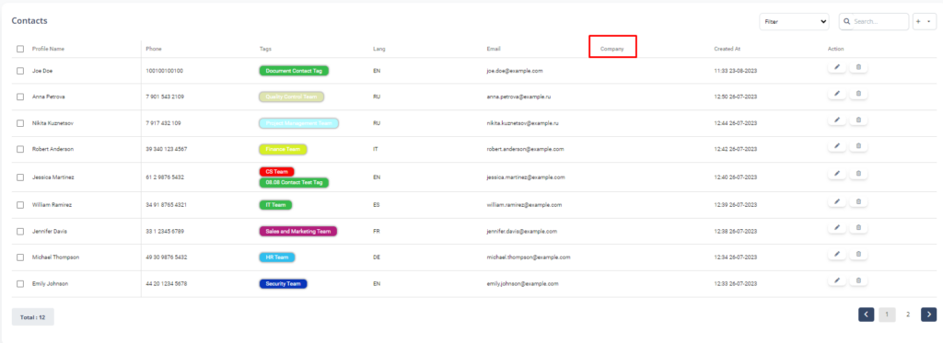The width and height of the screenshot is (943, 343).
Task: Delete William Ramirez's contact
Action: click(858, 201)
